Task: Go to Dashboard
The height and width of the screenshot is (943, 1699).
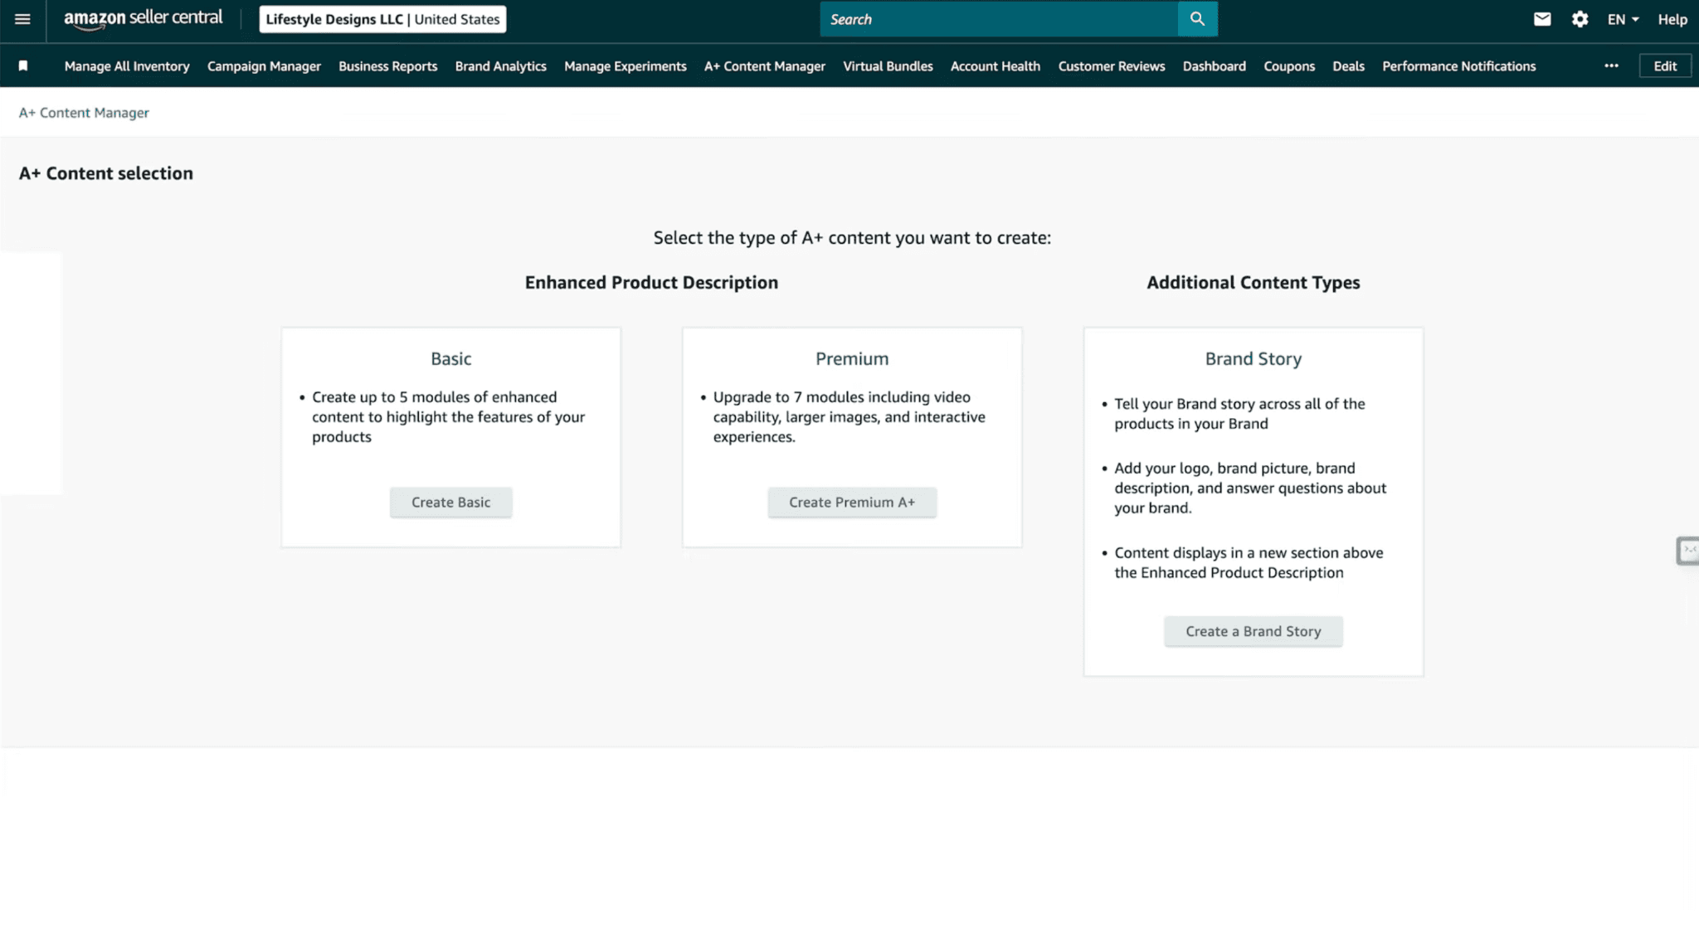Action: pyautogui.click(x=1214, y=66)
